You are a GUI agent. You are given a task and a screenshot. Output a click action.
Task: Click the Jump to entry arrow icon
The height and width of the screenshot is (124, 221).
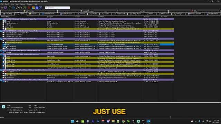pos(25,8)
